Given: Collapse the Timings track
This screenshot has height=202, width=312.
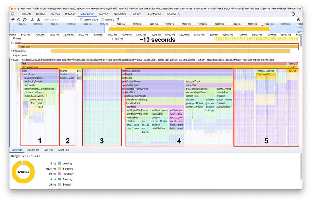Looking at the screenshot, I should [12, 43].
